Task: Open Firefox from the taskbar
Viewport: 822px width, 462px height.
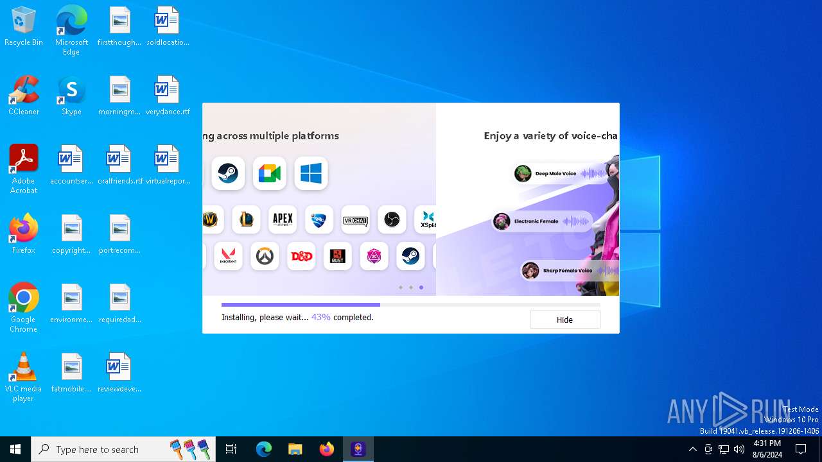Action: tap(327, 449)
